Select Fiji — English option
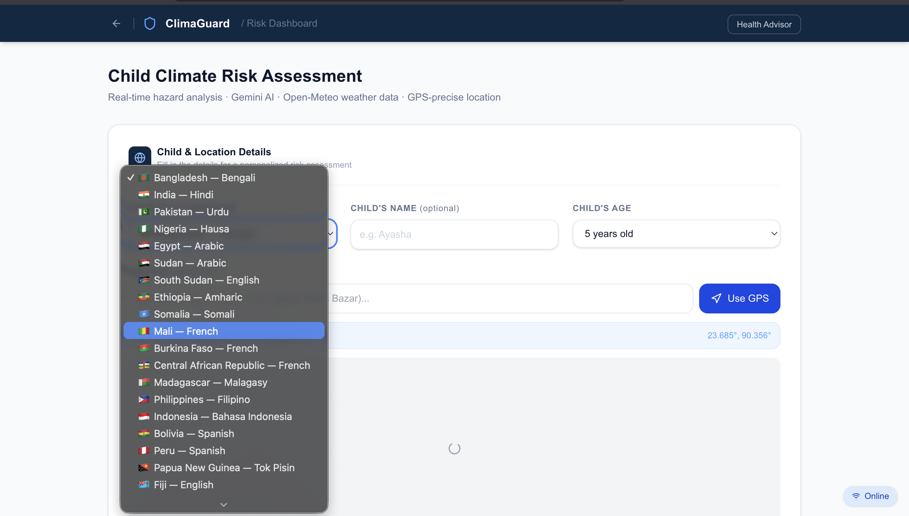This screenshot has width=909, height=516. (x=224, y=485)
